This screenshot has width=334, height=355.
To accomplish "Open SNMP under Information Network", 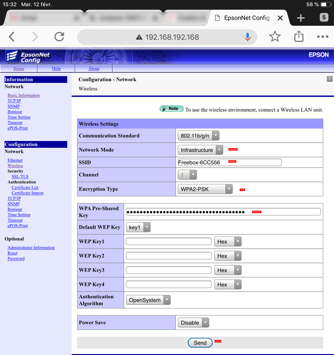I will (x=14, y=106).
